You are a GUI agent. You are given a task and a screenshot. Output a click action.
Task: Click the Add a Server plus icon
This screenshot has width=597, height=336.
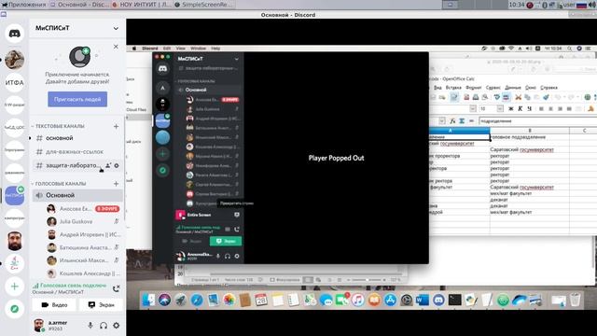[15, 287]
